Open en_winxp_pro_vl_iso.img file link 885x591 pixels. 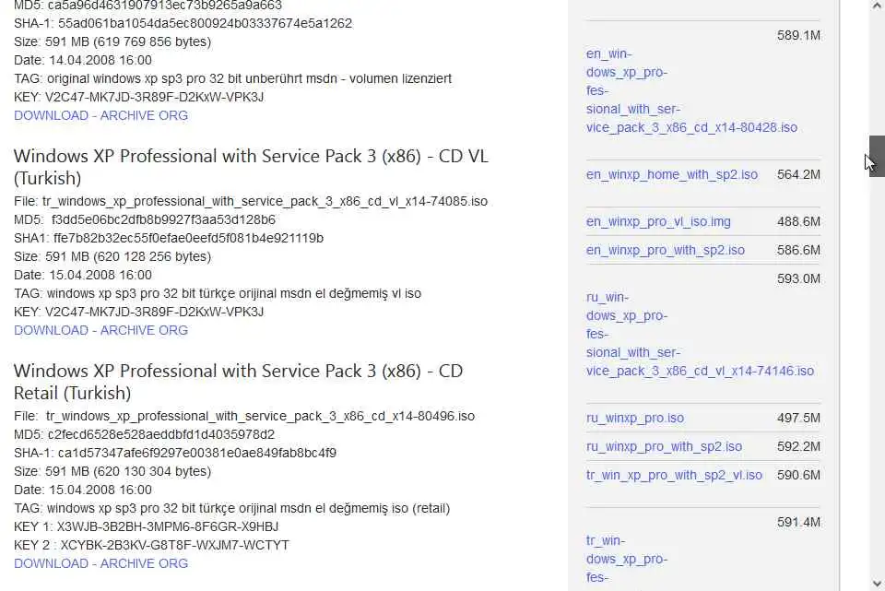658,222
